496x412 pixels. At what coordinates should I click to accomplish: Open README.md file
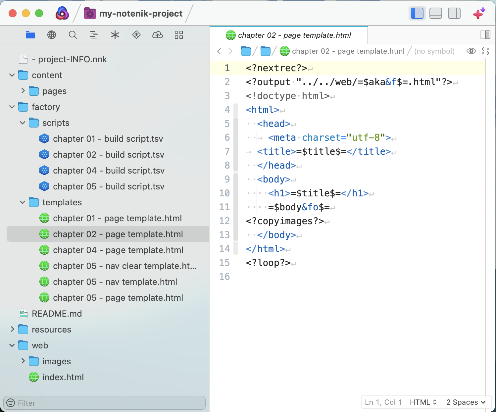tap(57, 314)
